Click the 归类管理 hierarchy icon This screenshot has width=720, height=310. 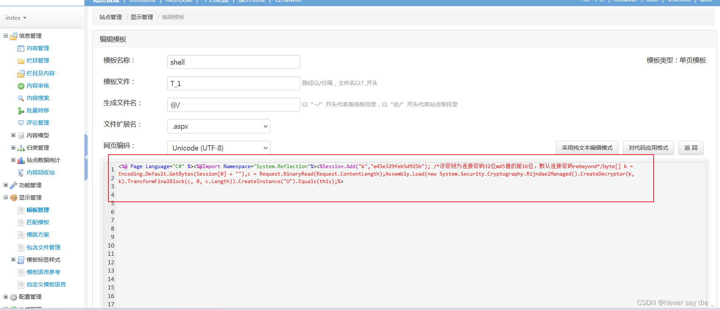[x=21, y=148]
